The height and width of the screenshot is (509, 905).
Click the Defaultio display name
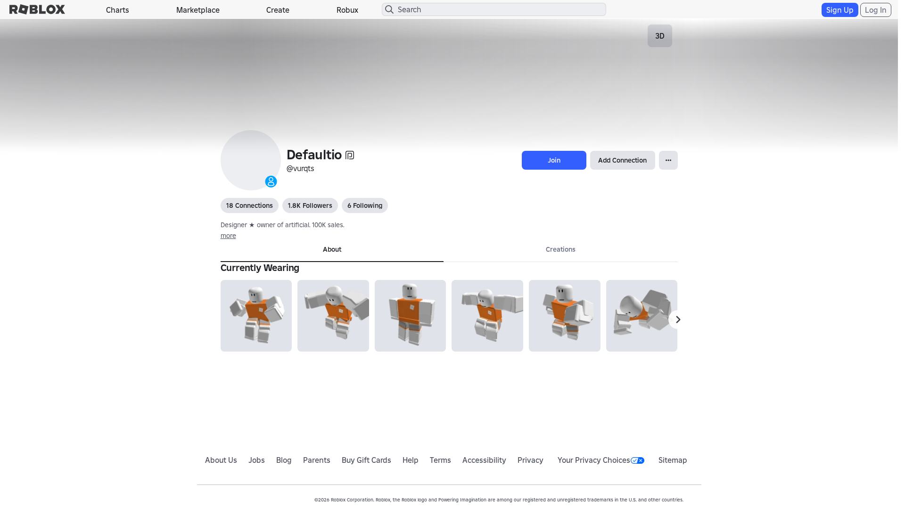(x=314, y=155)
